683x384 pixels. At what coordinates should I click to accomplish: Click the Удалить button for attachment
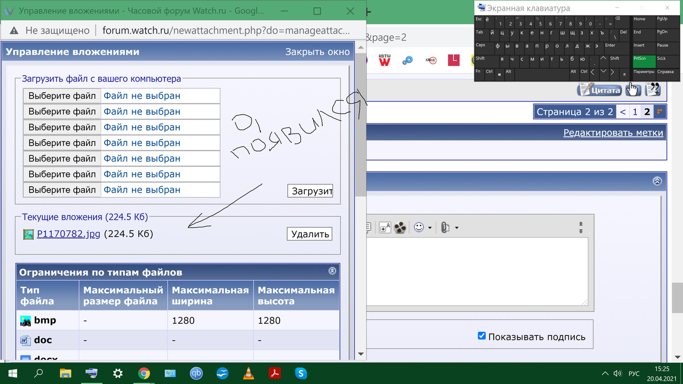pyautogui.click(x=309, y=234)
